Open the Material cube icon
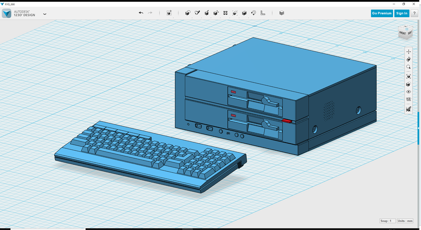The height and width of the screenshot is (230, 421). click(282, 13)
